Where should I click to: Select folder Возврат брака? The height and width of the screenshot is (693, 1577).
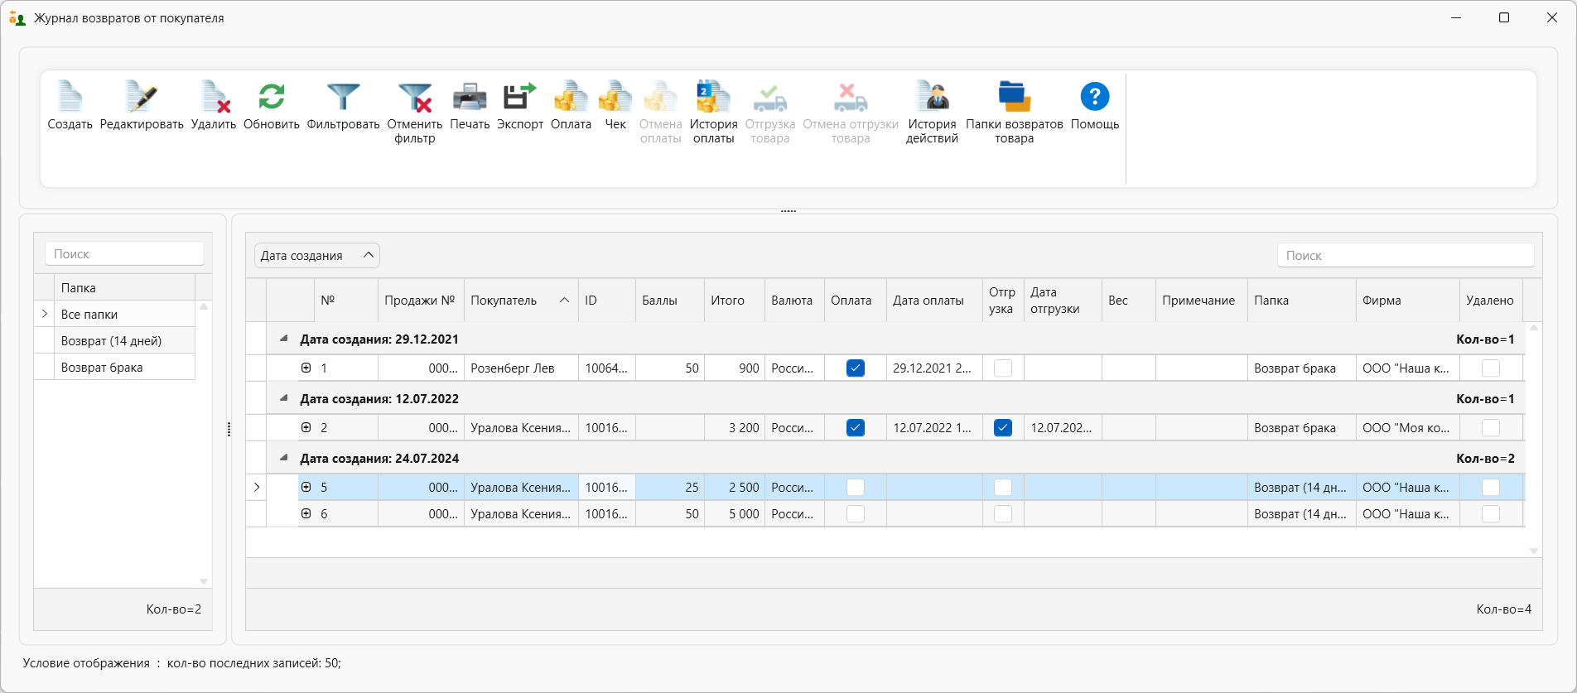coord(124,368)
